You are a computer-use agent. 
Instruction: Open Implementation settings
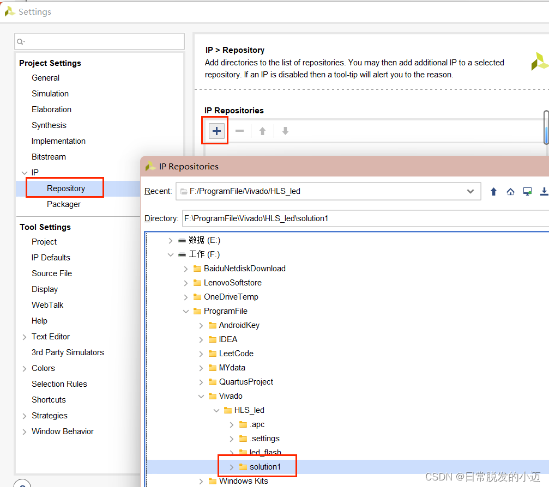[x=58, y=141]
